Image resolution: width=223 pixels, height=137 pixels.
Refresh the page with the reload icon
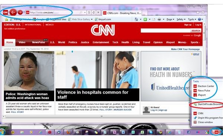[94, 13]
